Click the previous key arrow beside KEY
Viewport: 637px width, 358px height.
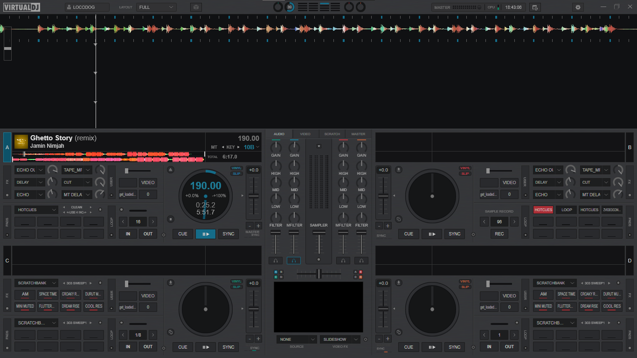coord(223,147)
